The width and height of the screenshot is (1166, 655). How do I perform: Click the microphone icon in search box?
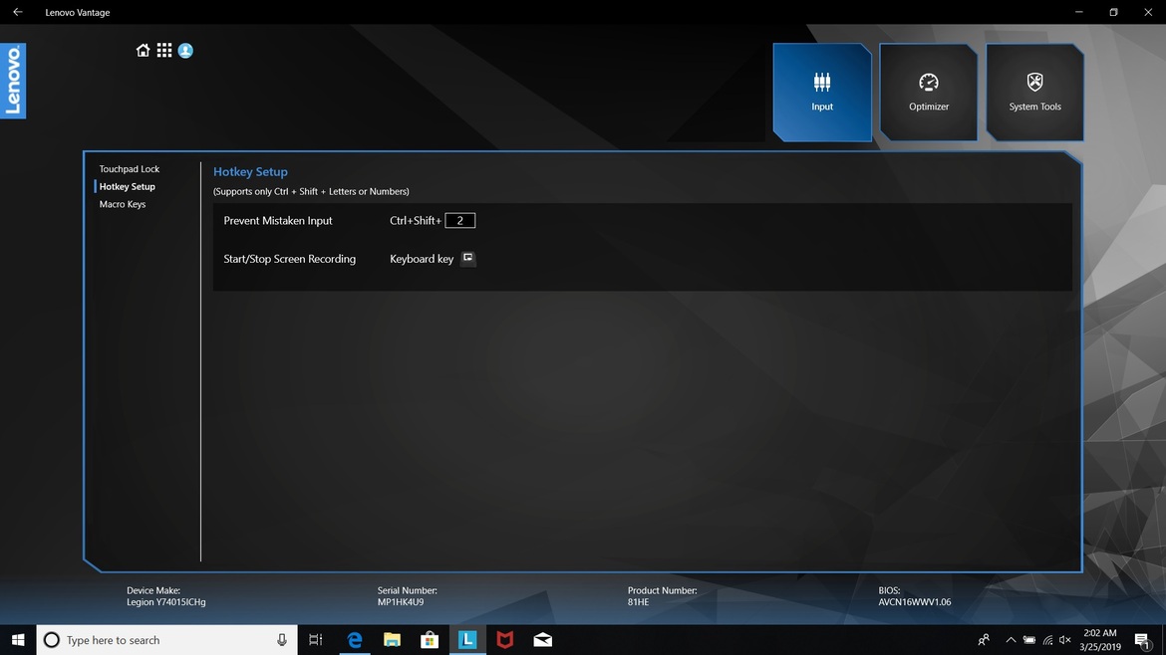click(282, 639)
